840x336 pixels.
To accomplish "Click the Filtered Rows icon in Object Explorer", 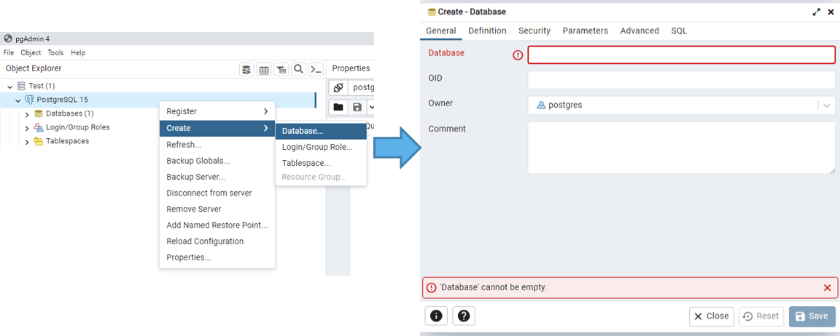I will [281, 69].
